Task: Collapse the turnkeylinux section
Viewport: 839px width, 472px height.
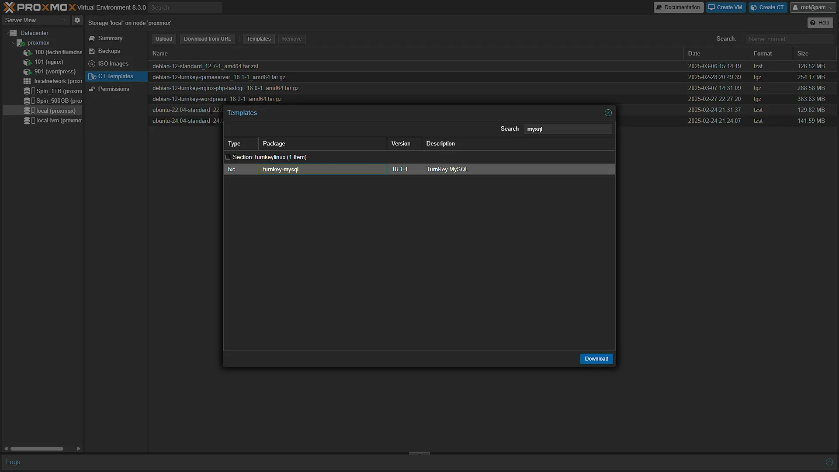Action: [228, 157]
